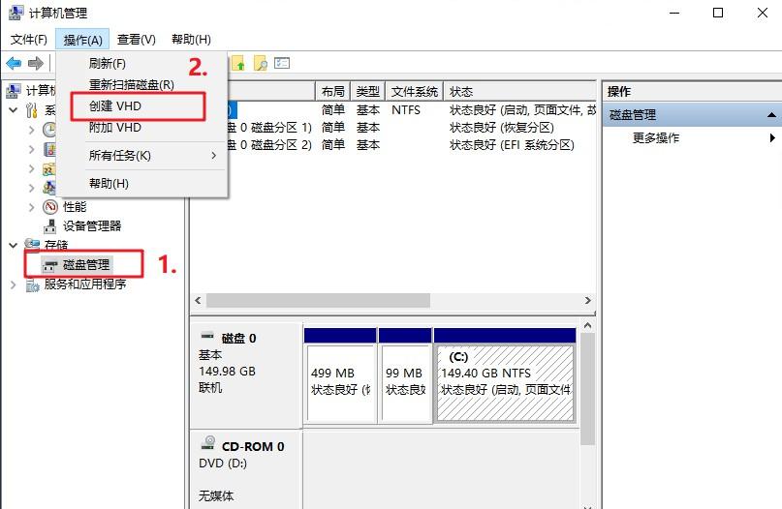Select 设备管理器 in the tree
The height and width of the screenshot is (509, 782).
[92, 226]
